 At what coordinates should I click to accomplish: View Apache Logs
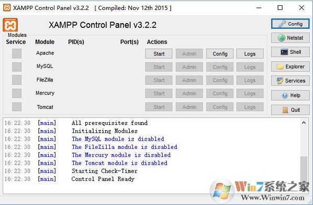coord(250,54)
